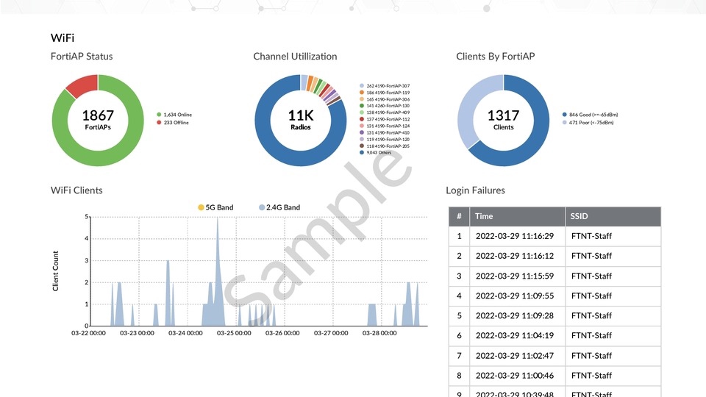The height and width of the screenshot is (397, 706).
Task: Select the row with time 2022-03-29 11:16:29
Action: point(515,237)
